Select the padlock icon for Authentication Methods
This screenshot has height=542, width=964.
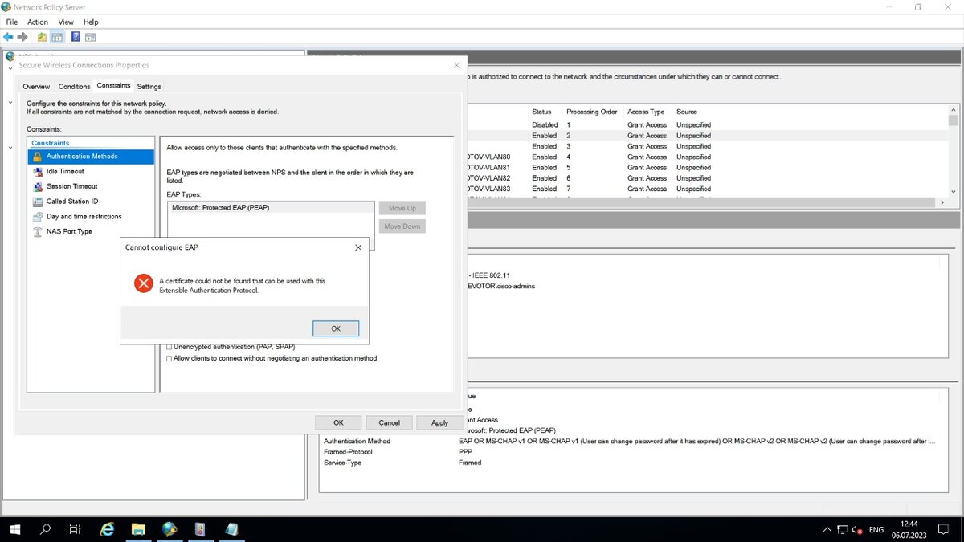tap(38, 157)
